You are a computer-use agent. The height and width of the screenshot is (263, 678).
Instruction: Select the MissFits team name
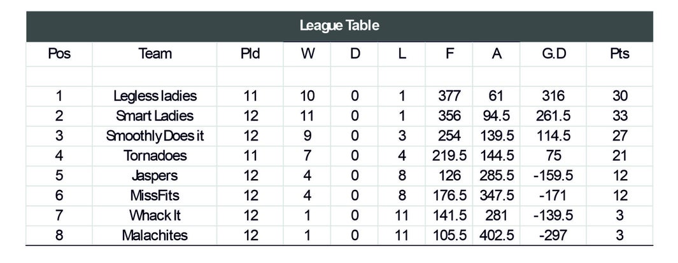click(155, 195)
